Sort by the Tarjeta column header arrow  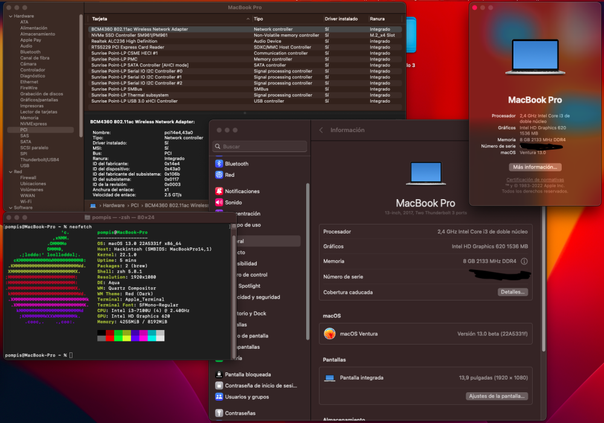coord(248,19)
